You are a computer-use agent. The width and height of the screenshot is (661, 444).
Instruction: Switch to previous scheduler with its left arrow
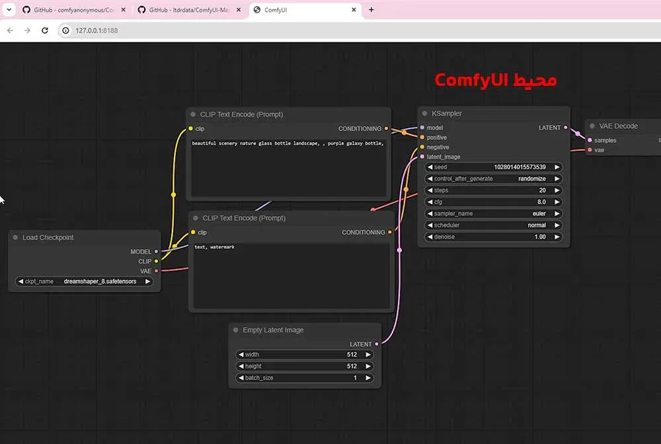click(430, 225)
